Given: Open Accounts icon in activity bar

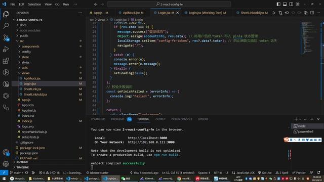Looking at the screenshot, I should (6, 153).
